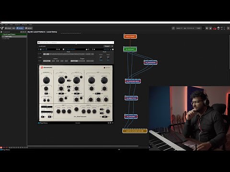This screenshot has width=230, height=172.
Task: Click the plugin power icon in Plugin Alliance toolbar
Action: click(38, 49)
